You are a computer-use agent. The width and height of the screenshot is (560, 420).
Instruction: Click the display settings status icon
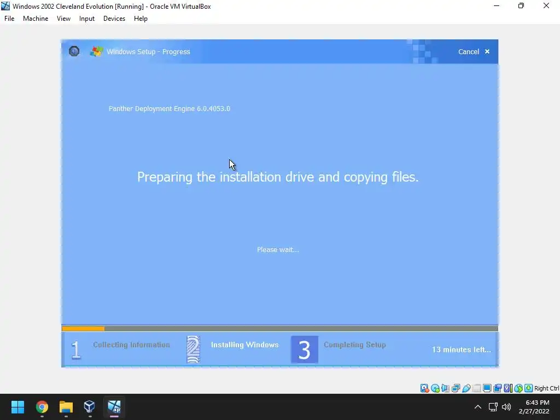[x=487, y=388]
